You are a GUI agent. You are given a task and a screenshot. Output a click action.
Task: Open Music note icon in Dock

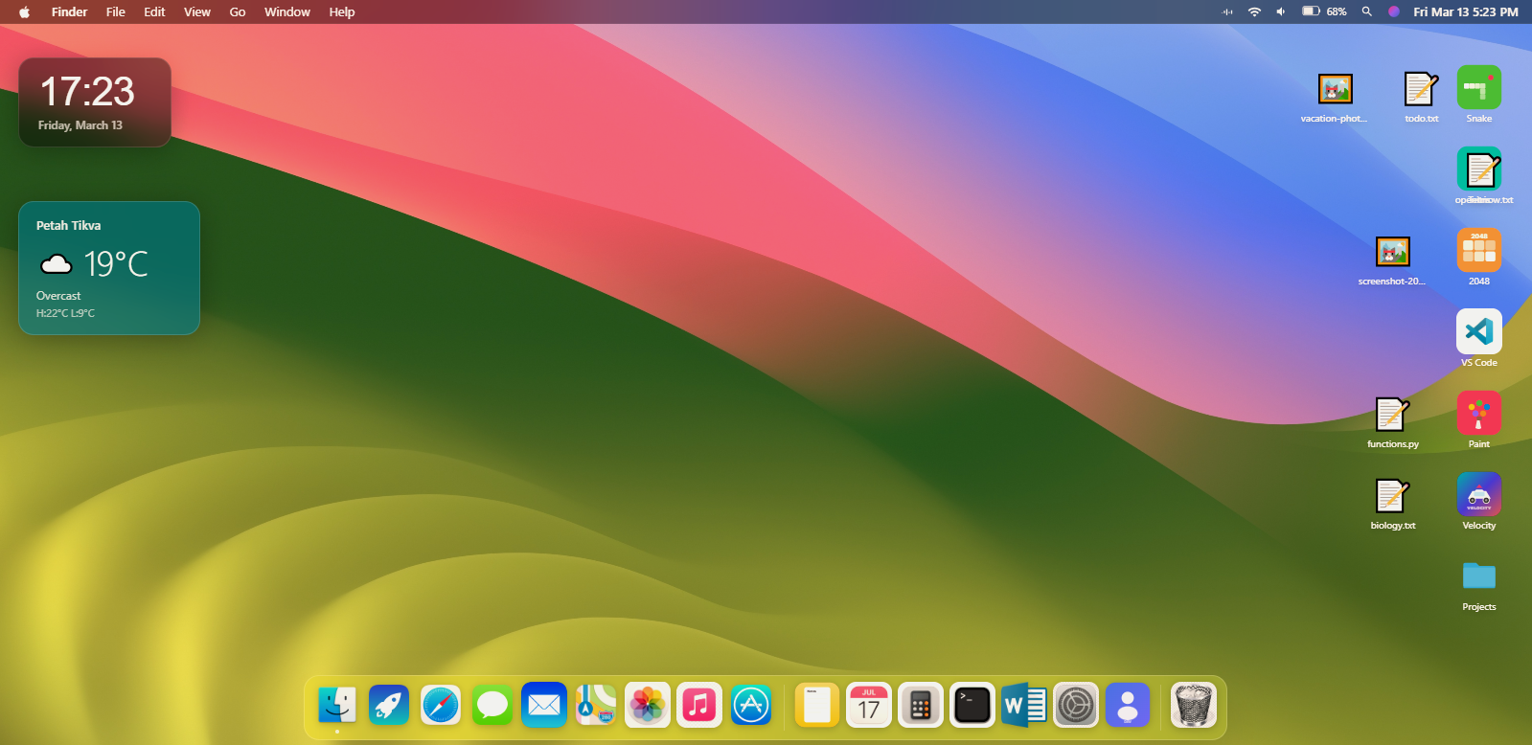coord(699,707)
